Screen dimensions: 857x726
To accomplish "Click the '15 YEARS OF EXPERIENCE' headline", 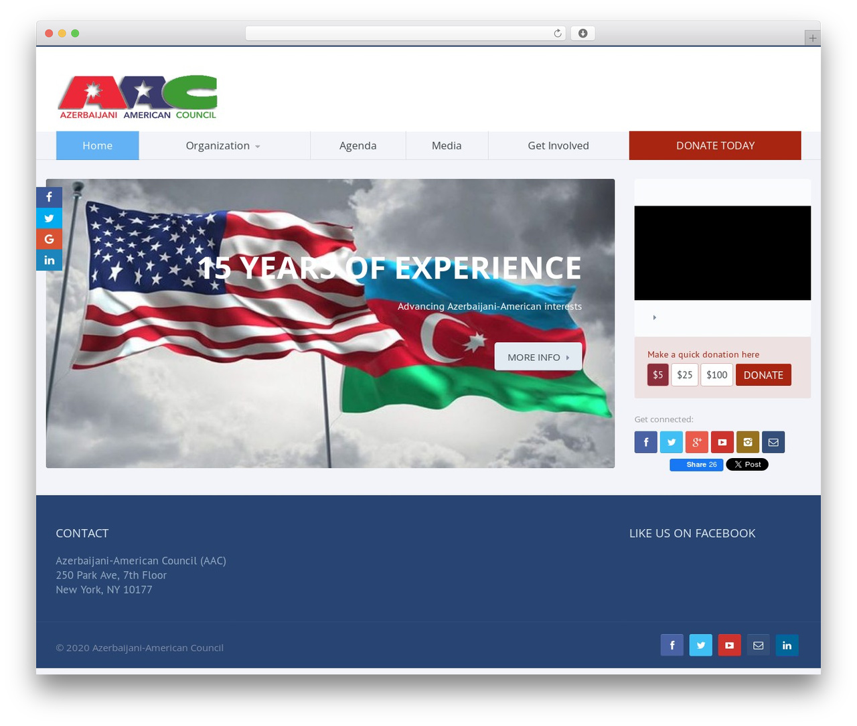I will coord(390,268).
